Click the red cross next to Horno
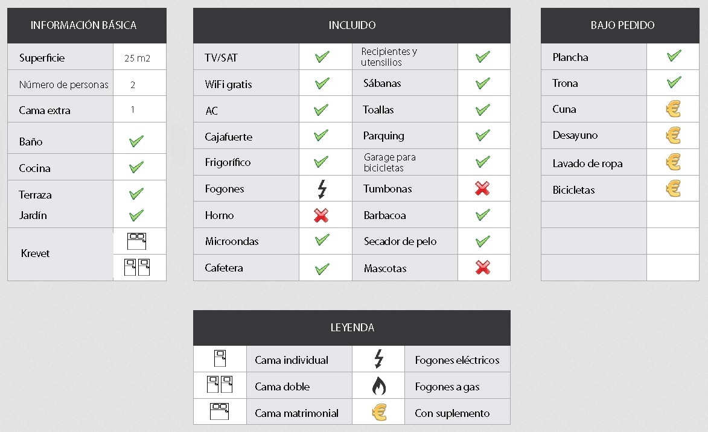Image resolution: width=708 pixels, height=432 pixels. pos(321,215)
